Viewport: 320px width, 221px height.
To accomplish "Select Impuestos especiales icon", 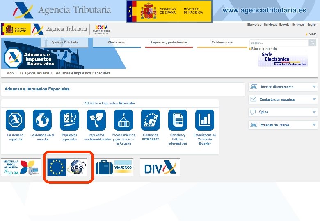I will [69, 120].
